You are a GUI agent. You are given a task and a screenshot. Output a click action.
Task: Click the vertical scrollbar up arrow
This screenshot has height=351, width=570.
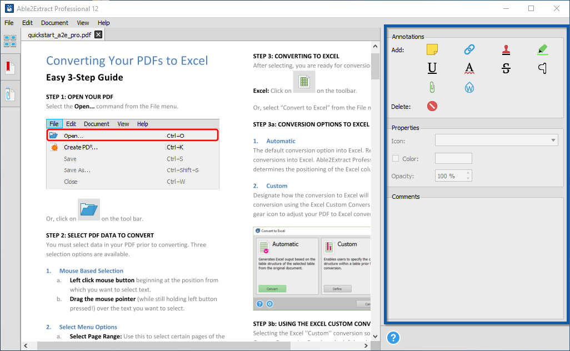click(x=375, y=46)
